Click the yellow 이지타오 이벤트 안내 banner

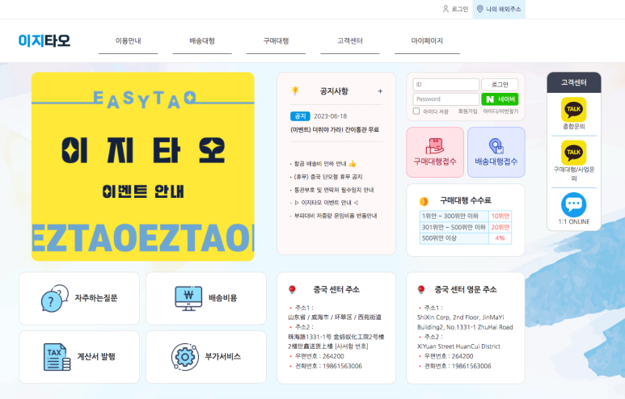[142, 166]
